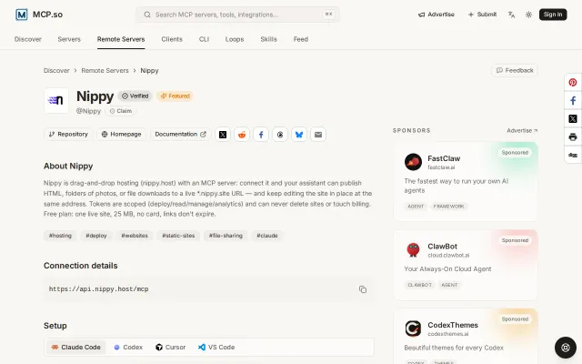
Task: Open the Repository link button
Action: point(68,135)
